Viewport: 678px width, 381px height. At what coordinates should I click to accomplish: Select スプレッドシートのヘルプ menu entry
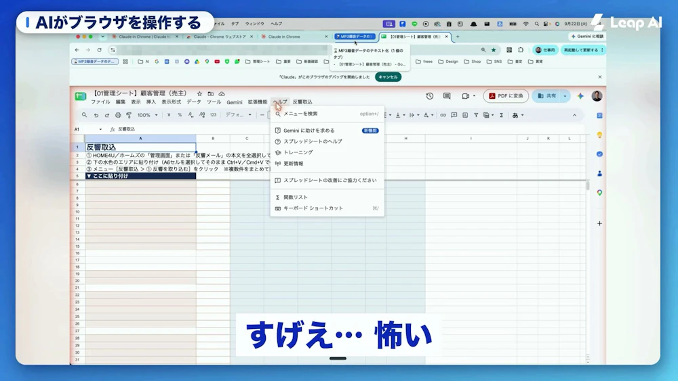[327, 141]
